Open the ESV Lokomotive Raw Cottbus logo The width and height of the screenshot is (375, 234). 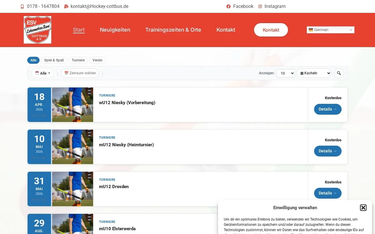pyautogui.click(x=37, y=30)
